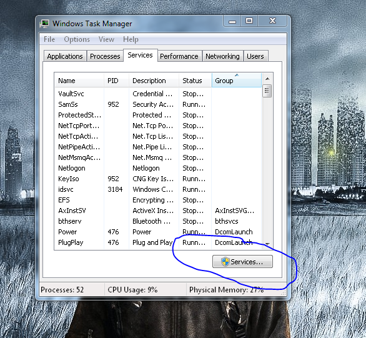Click the scrollbar up arrow
Viewport: 366px width, 338px height.
(267, 79)
